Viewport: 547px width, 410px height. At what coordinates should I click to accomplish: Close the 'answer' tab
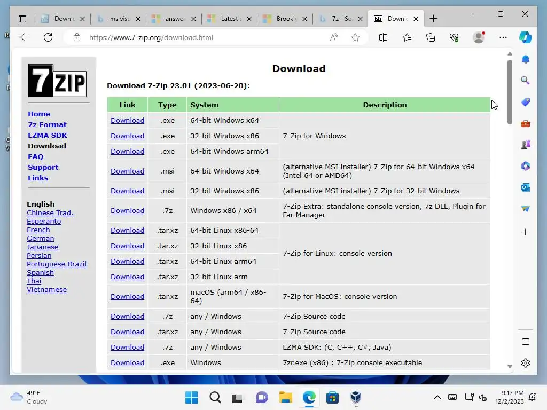pyautogui.click(x=193, y=19)
